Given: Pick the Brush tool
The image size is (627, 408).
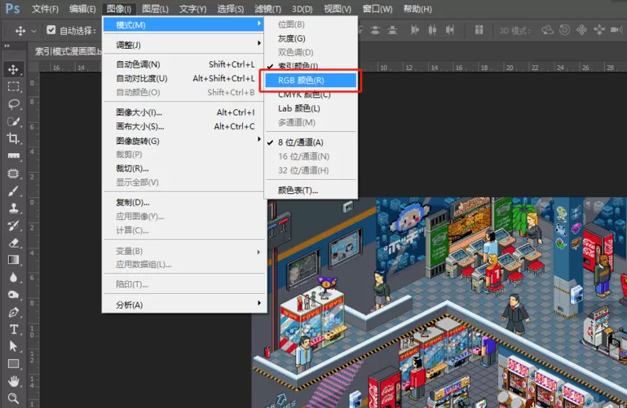Looking at the screenshot, I should [x=13, y=191].
